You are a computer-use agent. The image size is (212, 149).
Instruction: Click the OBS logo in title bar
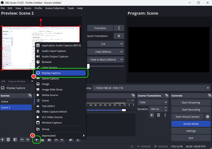click(2, 3)
